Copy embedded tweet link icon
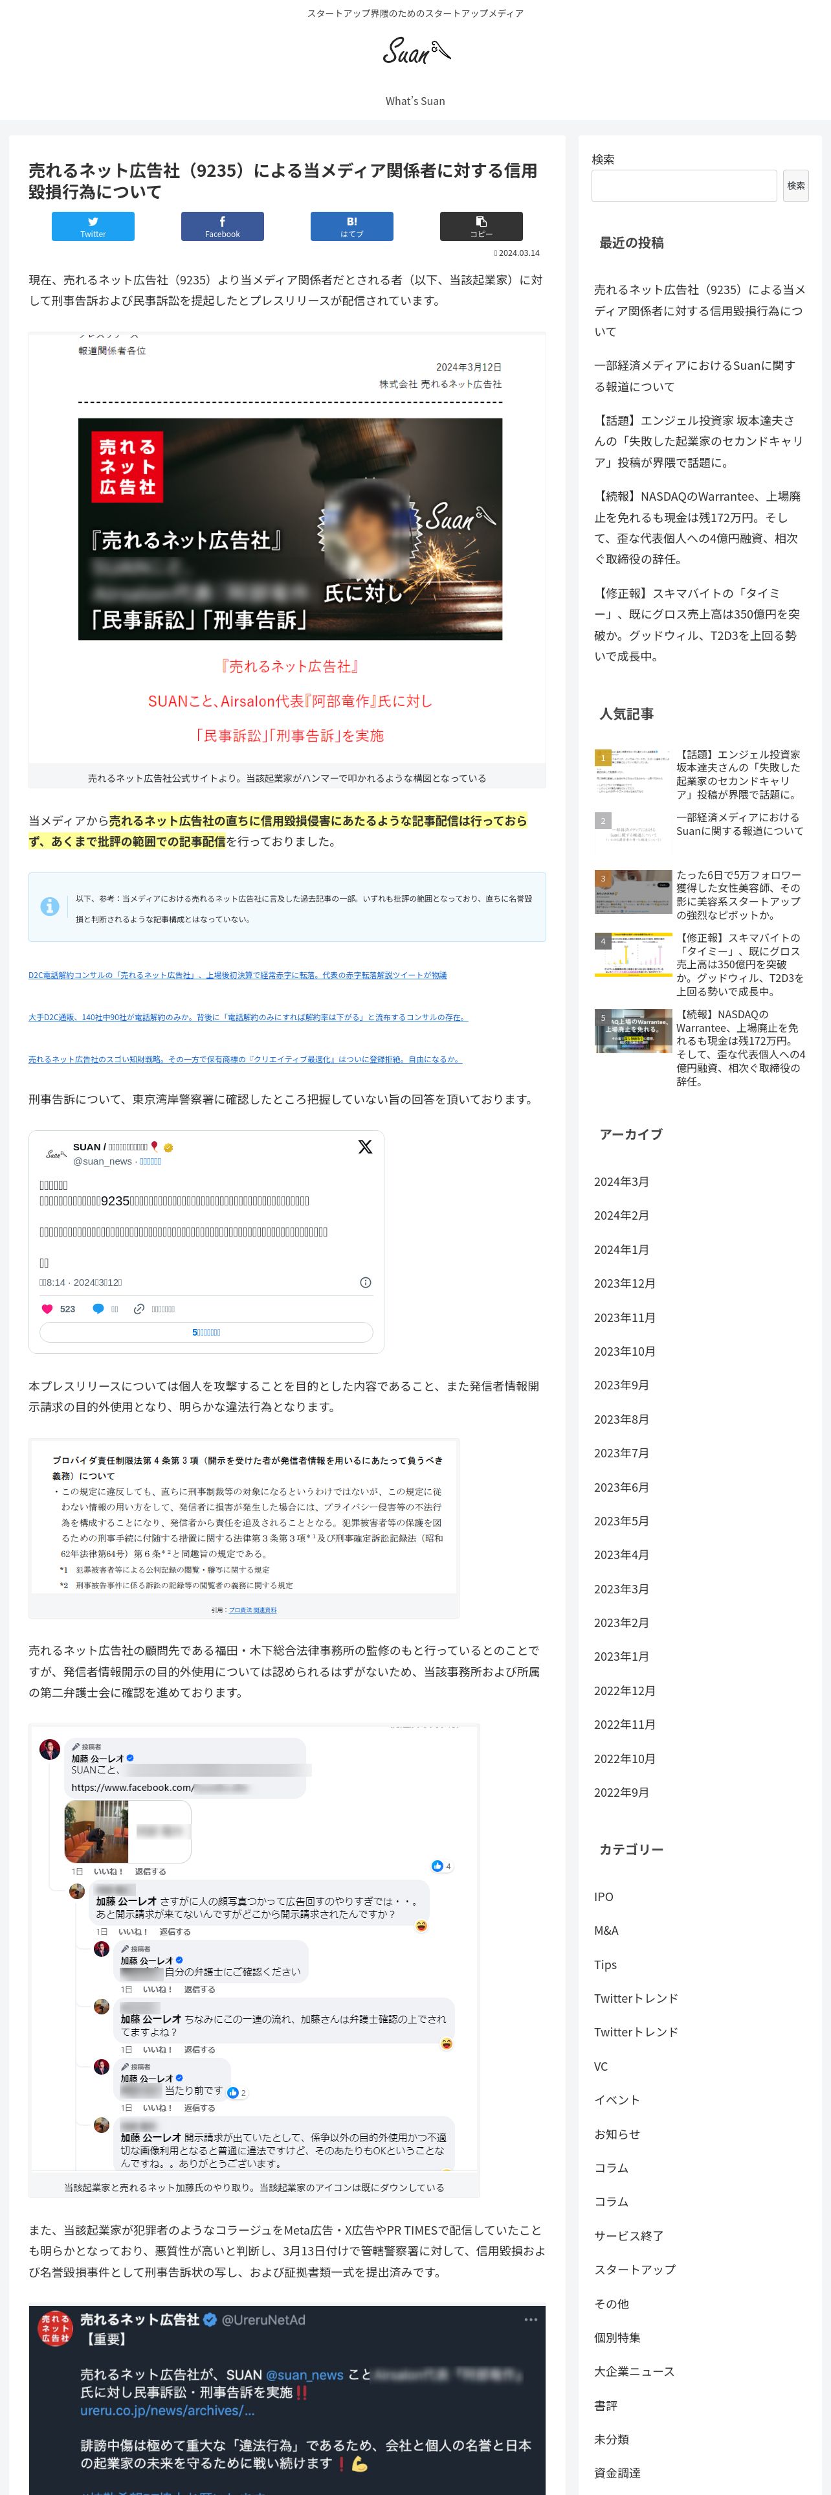This screenshot has width=831, height=2495. tap(138, 1308)
